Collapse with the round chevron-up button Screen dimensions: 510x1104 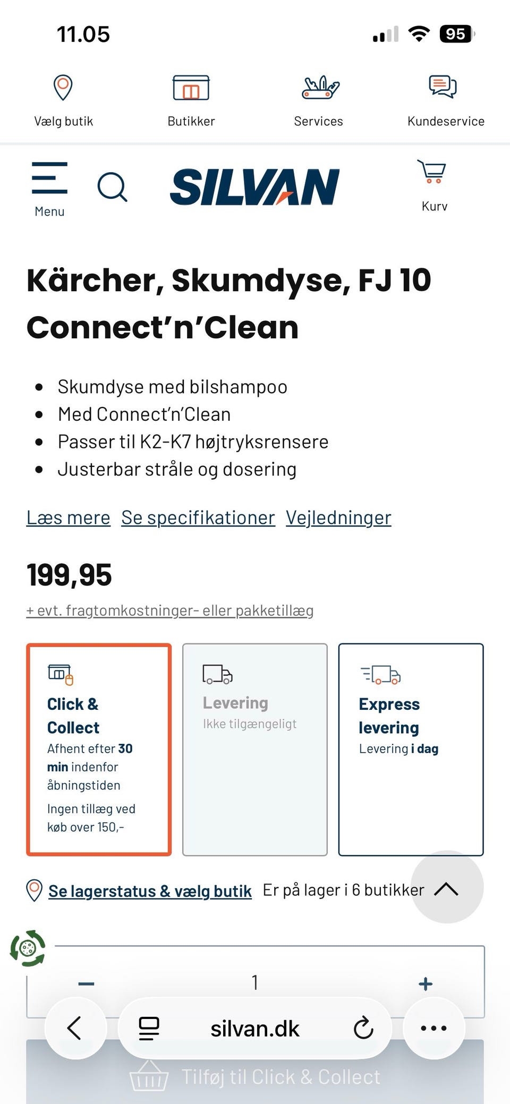tap(447, 887)
